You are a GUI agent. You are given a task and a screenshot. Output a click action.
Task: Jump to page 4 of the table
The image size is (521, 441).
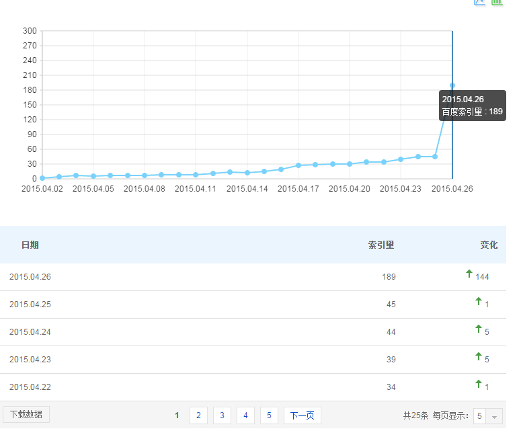pyautogui.click(x=245, y=415)
